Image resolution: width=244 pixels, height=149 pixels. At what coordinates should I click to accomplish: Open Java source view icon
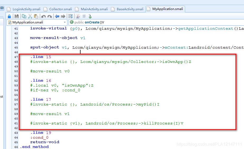pyautogui.click(x=78, y=16)
